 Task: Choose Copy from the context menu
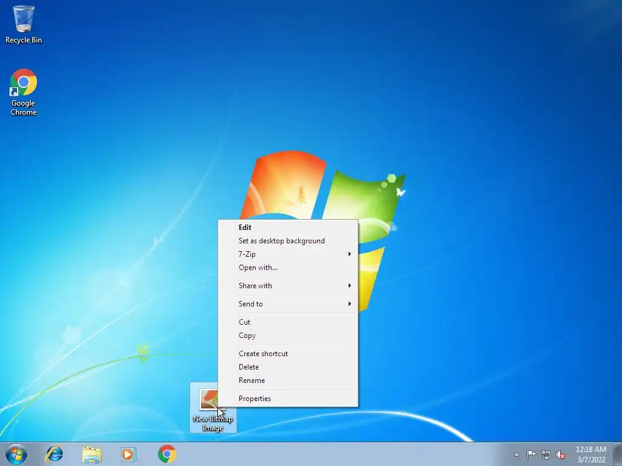(x=288, y=336)
